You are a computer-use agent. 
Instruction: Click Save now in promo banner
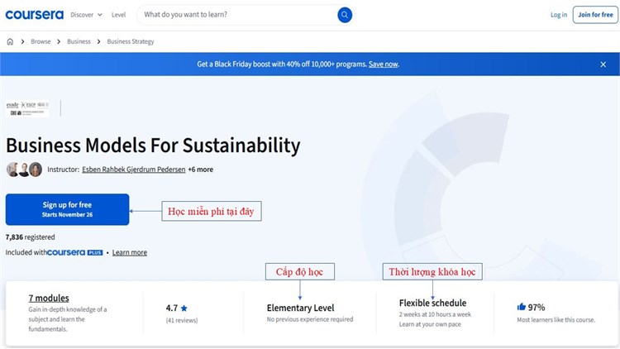[x=383, y=65]
